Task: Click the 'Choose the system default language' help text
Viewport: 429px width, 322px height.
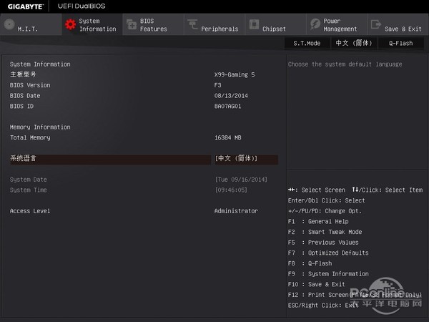Action: click(345, 64)
